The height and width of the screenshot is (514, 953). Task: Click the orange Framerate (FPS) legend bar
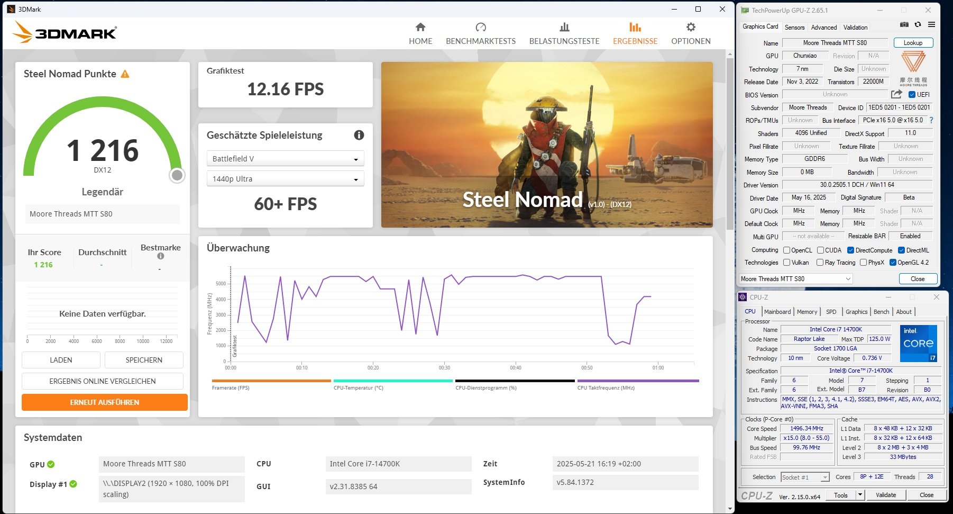coord(271,381)
